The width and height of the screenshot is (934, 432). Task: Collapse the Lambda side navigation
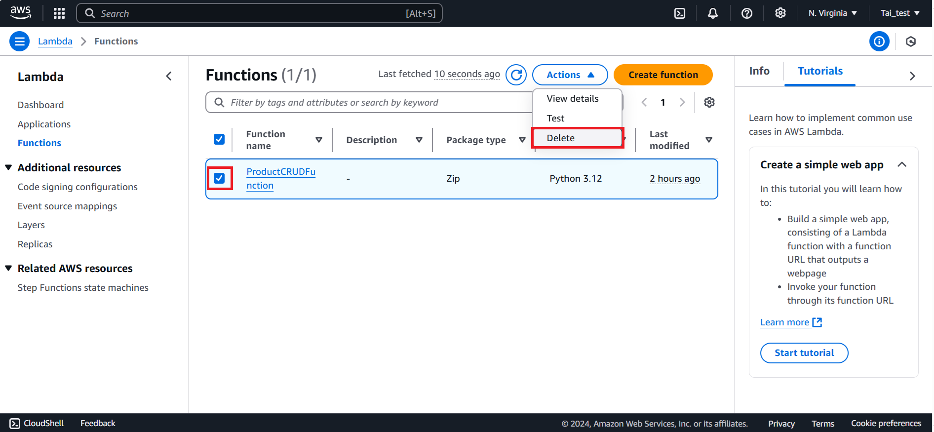(x=169, y=76)
